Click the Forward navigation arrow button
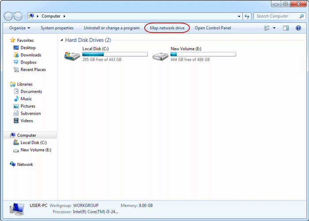This screenshot has height=221, width=309. tap(18, 16)
